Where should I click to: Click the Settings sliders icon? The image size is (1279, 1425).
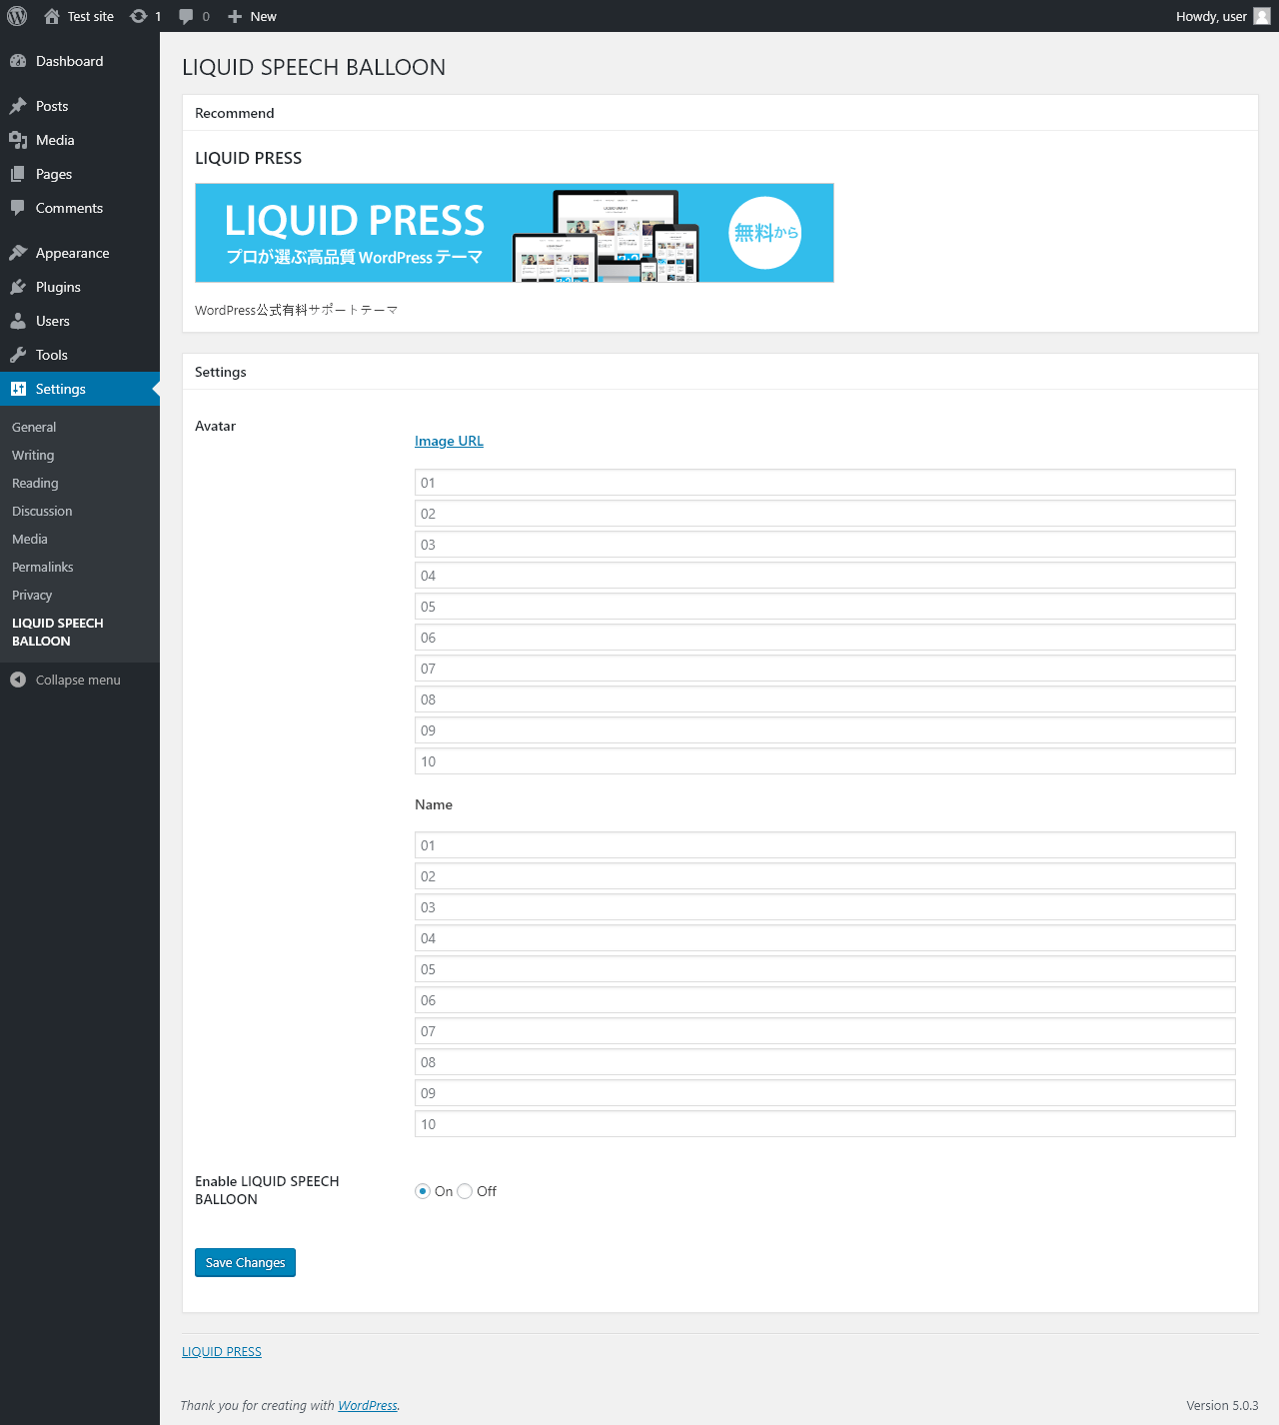point(18,389)
